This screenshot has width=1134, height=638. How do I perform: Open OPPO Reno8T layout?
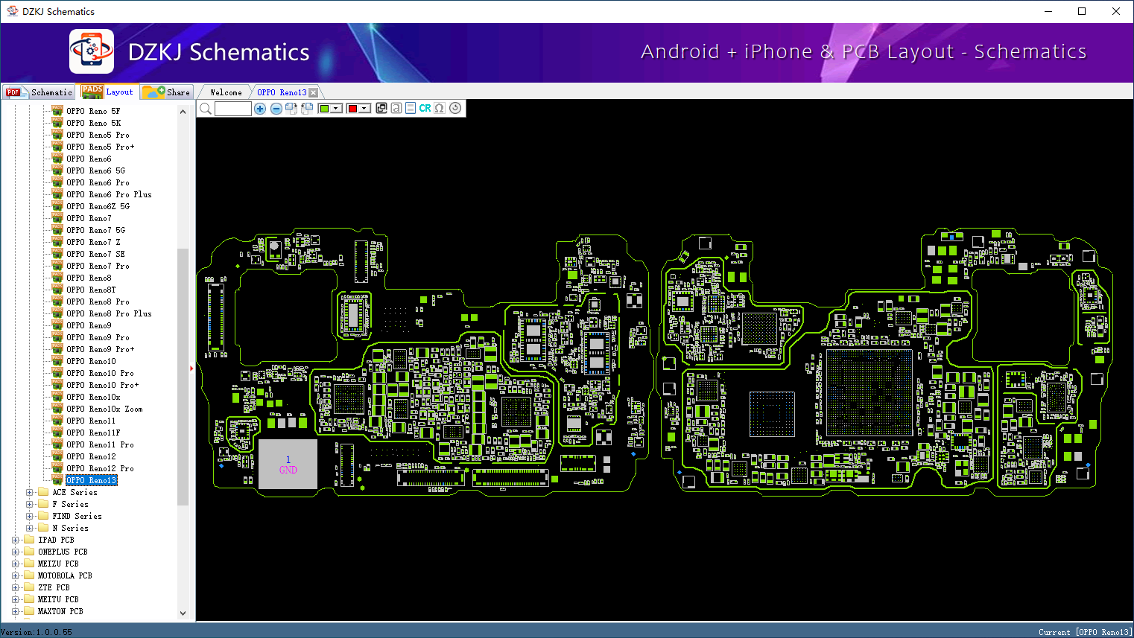click(91, 290)
